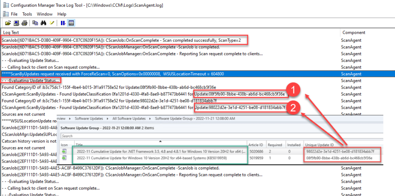Screen dimensions: 395x196
Task: Select 'Found CategoryID' line for Update:08f5fb90
Action: click(109, 87)
